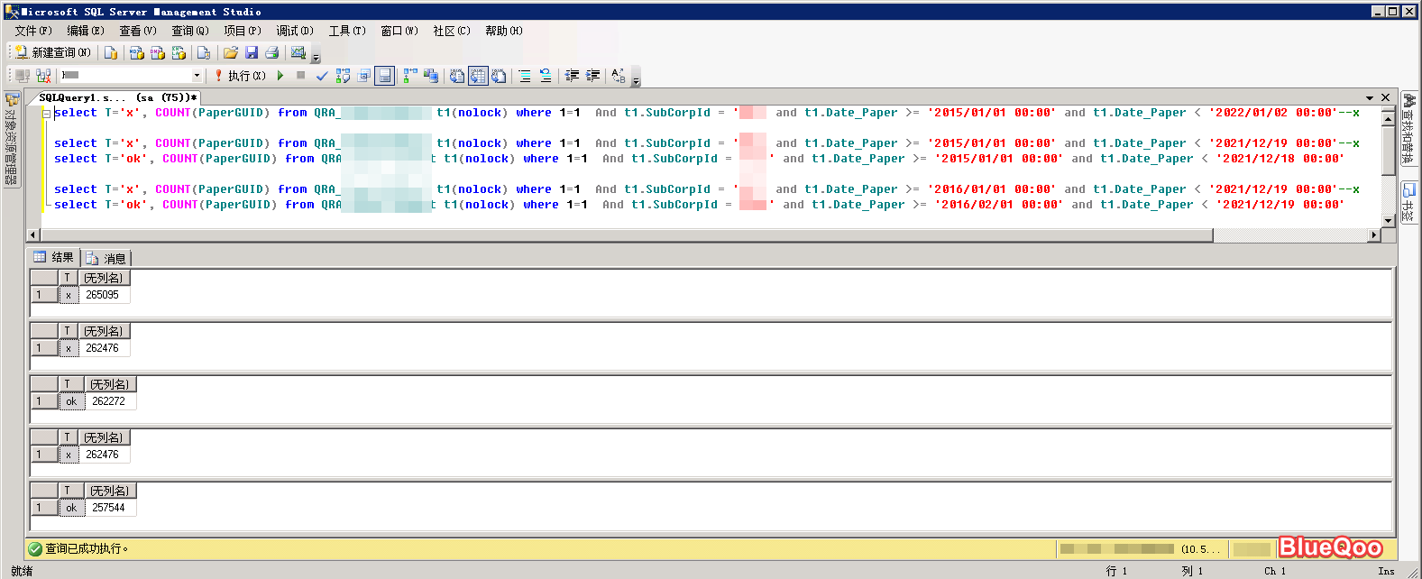The height and width of the screenshot is (579, 1422).
Task: Click the green debug play arrow
Action: [280, 76]
